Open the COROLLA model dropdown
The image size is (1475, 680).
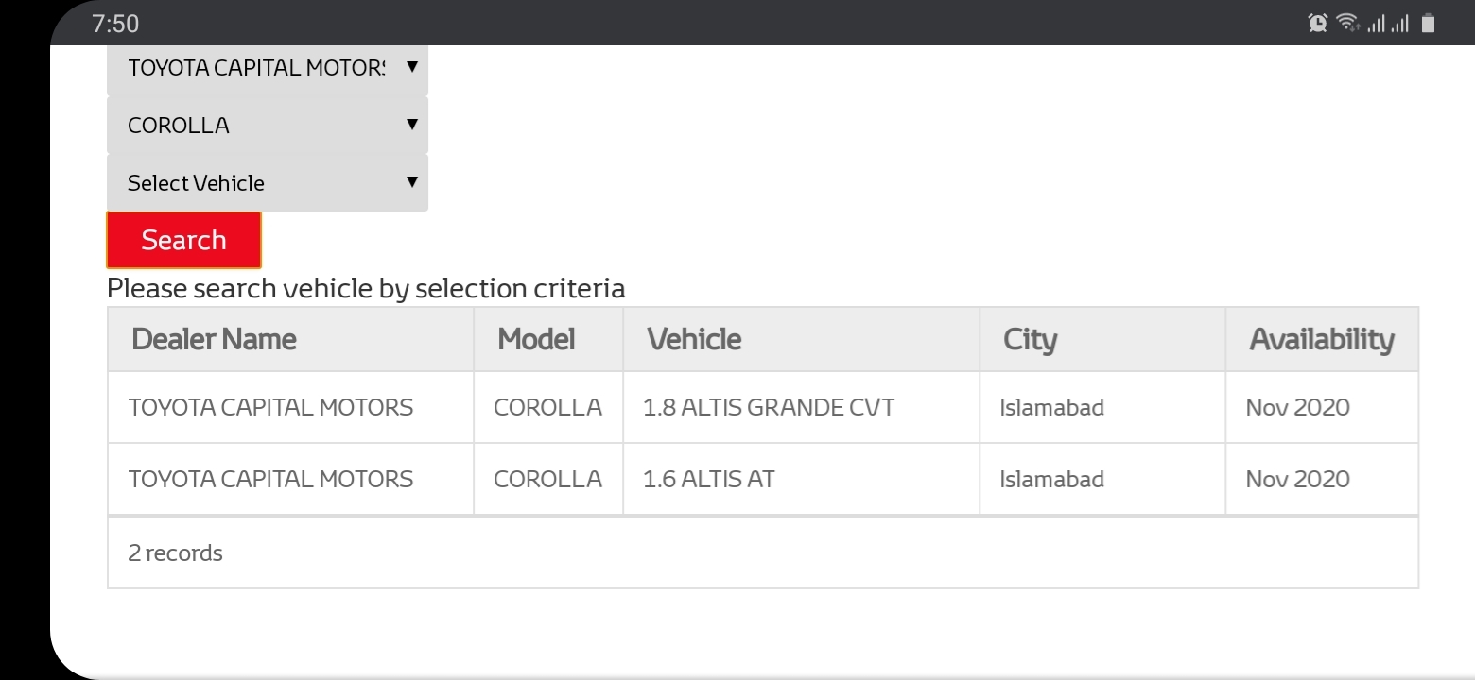(268, 125)
